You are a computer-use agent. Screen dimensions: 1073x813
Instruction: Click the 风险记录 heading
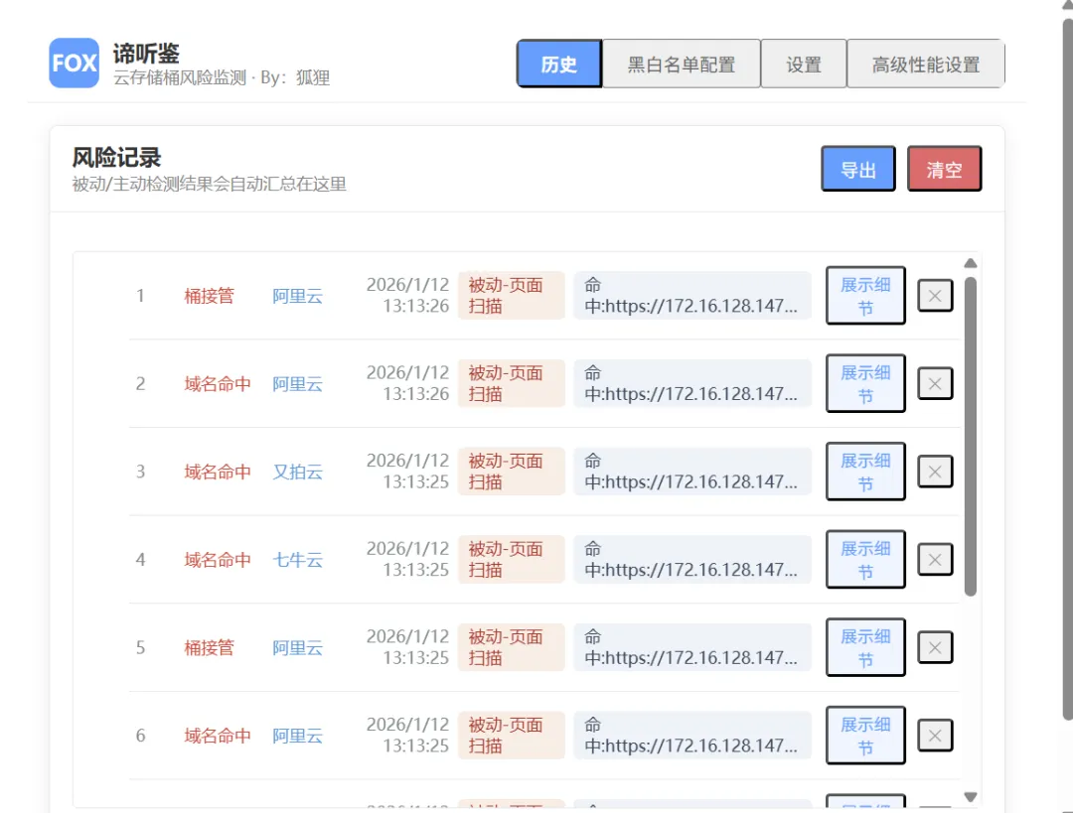tap(117, 157)
